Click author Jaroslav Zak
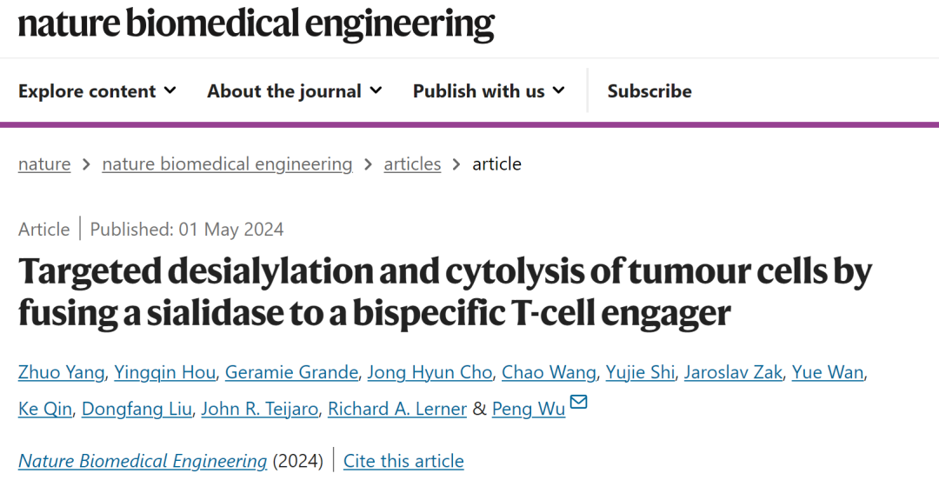The image size is (939, 487). [734, 372]
